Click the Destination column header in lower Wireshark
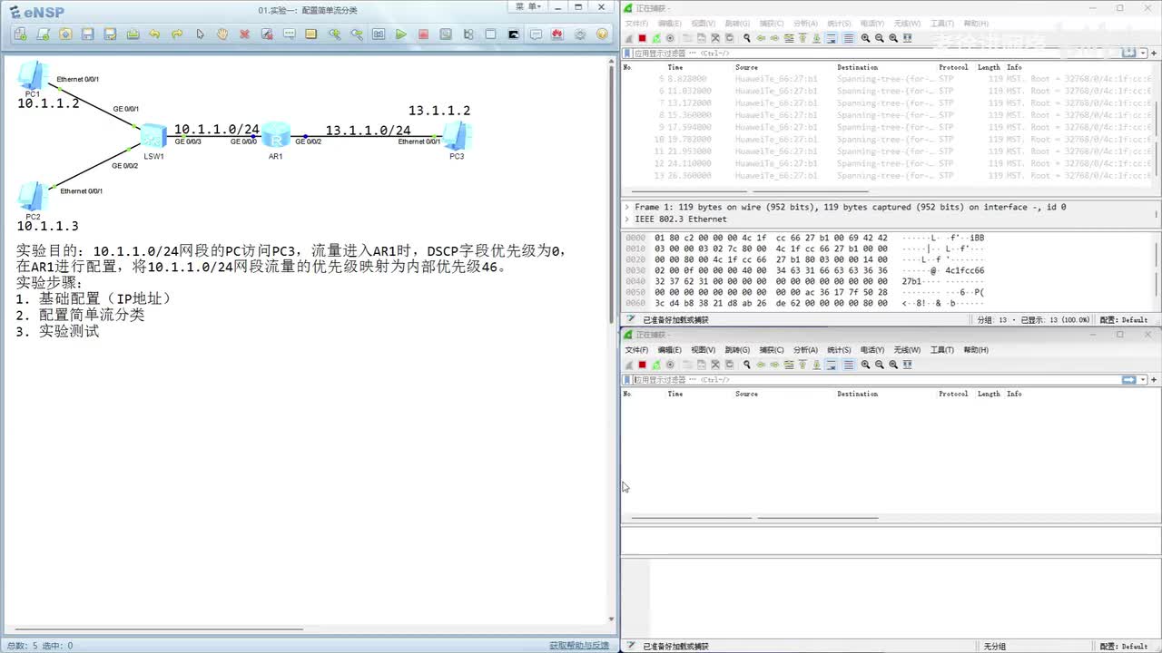Screen dimensions: 1162x653 (x=857, y=394)
